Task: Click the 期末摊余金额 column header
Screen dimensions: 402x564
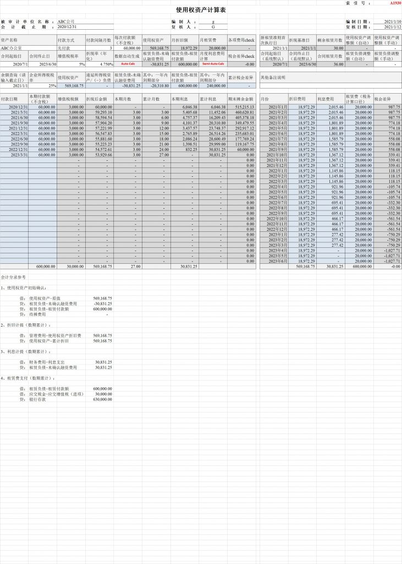Action: 241,99
